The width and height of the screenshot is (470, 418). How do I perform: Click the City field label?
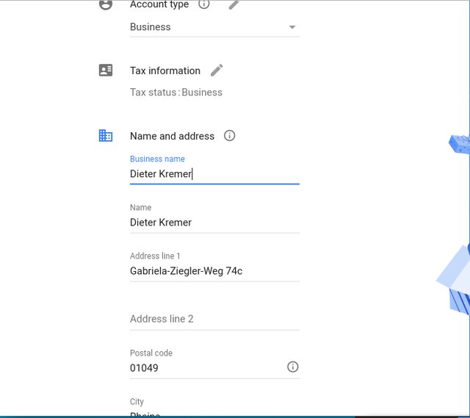[x=137, y=402]
